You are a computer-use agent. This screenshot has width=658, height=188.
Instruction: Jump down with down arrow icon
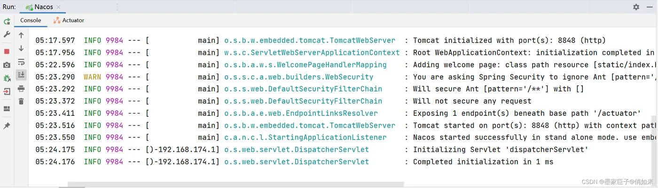point(21,48)
